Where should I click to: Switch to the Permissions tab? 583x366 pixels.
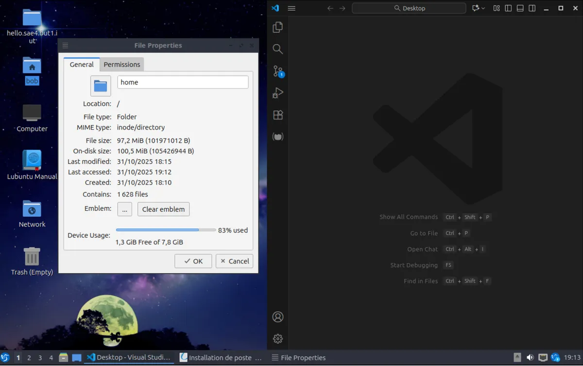[122, 65]
